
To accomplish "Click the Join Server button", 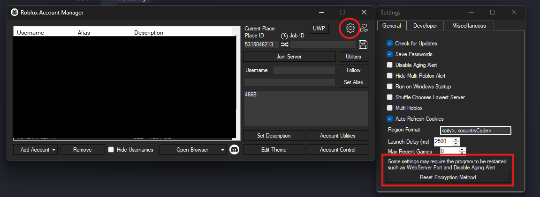I will (x=289, y=57).
